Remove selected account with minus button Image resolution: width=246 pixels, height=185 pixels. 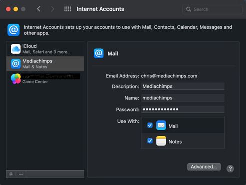click(x=21, y=174)
